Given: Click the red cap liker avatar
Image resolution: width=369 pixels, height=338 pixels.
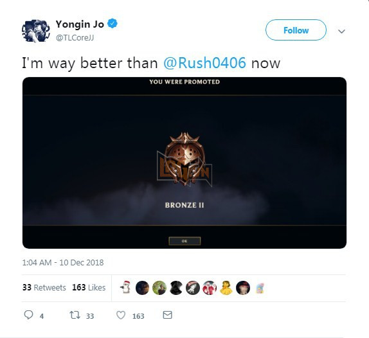Looking at the screenshot, I should [243, 288].
